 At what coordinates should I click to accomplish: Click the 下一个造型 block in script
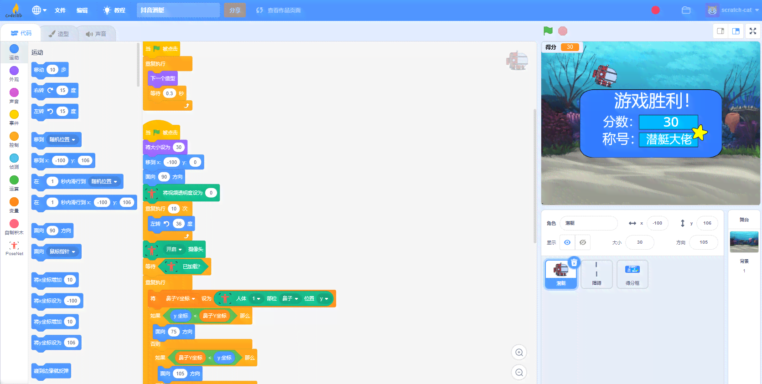pyautogui.click(x=163, y=78)
